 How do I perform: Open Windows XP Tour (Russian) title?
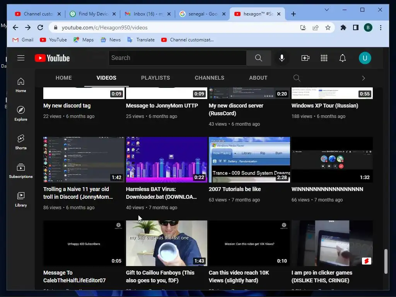(x=325, y=106)
